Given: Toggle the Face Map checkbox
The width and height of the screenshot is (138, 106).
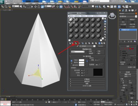Looking at the screenshot, I should point(88,53).
